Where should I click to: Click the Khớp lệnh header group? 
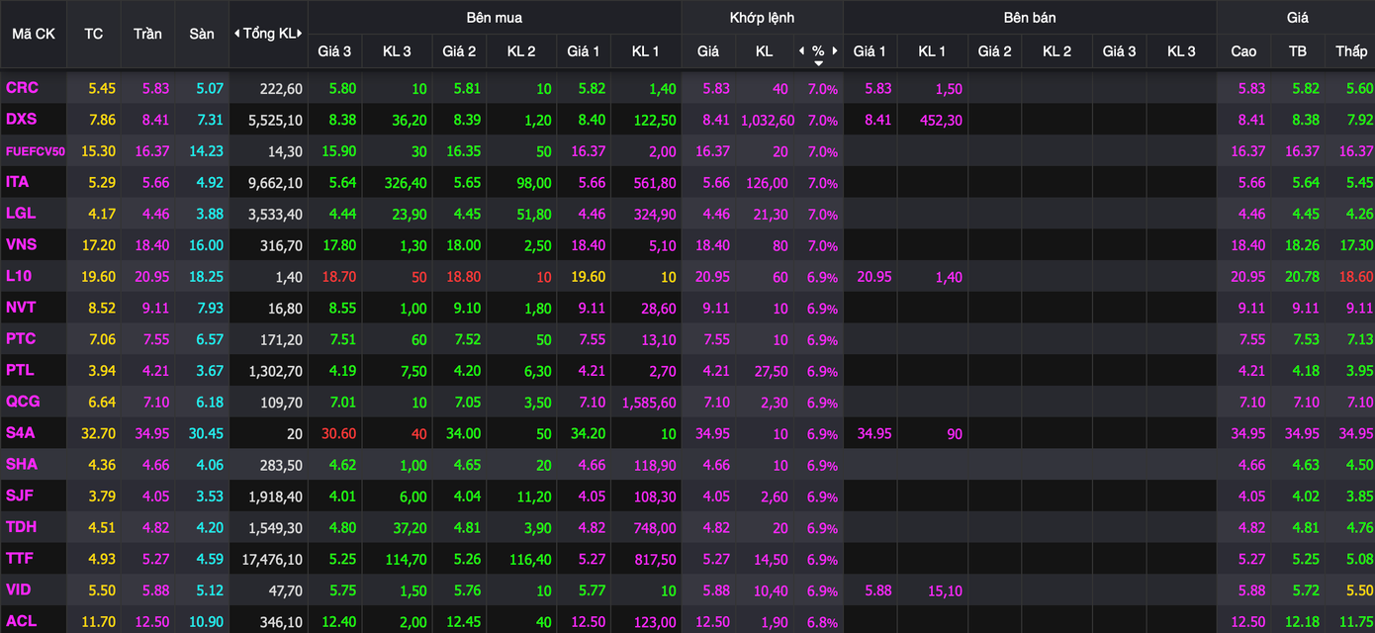pyautogui.click(x=762, y=18)
